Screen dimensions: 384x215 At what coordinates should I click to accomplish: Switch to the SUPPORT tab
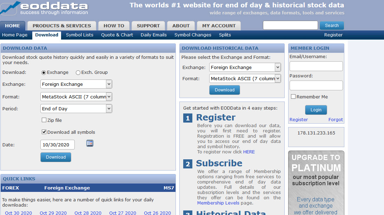tap(148, 26)
